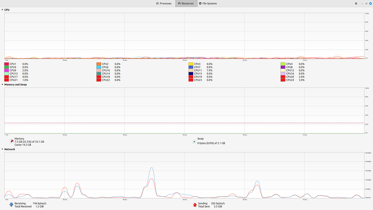Screen dimensions: 373x210
Task: Switch to the Processes tab
Action: (164, 3)
